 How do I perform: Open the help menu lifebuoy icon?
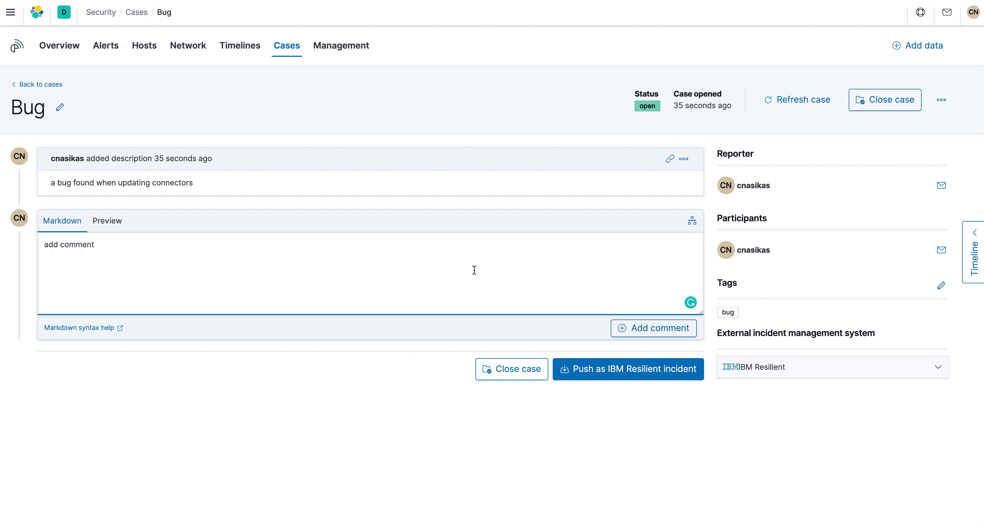[920, 12]
